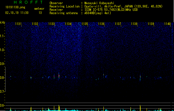The width and height of the screenshot is (174, 111).
Task: Click the 1.0 kHz frequency label
Action: (2, 50)
